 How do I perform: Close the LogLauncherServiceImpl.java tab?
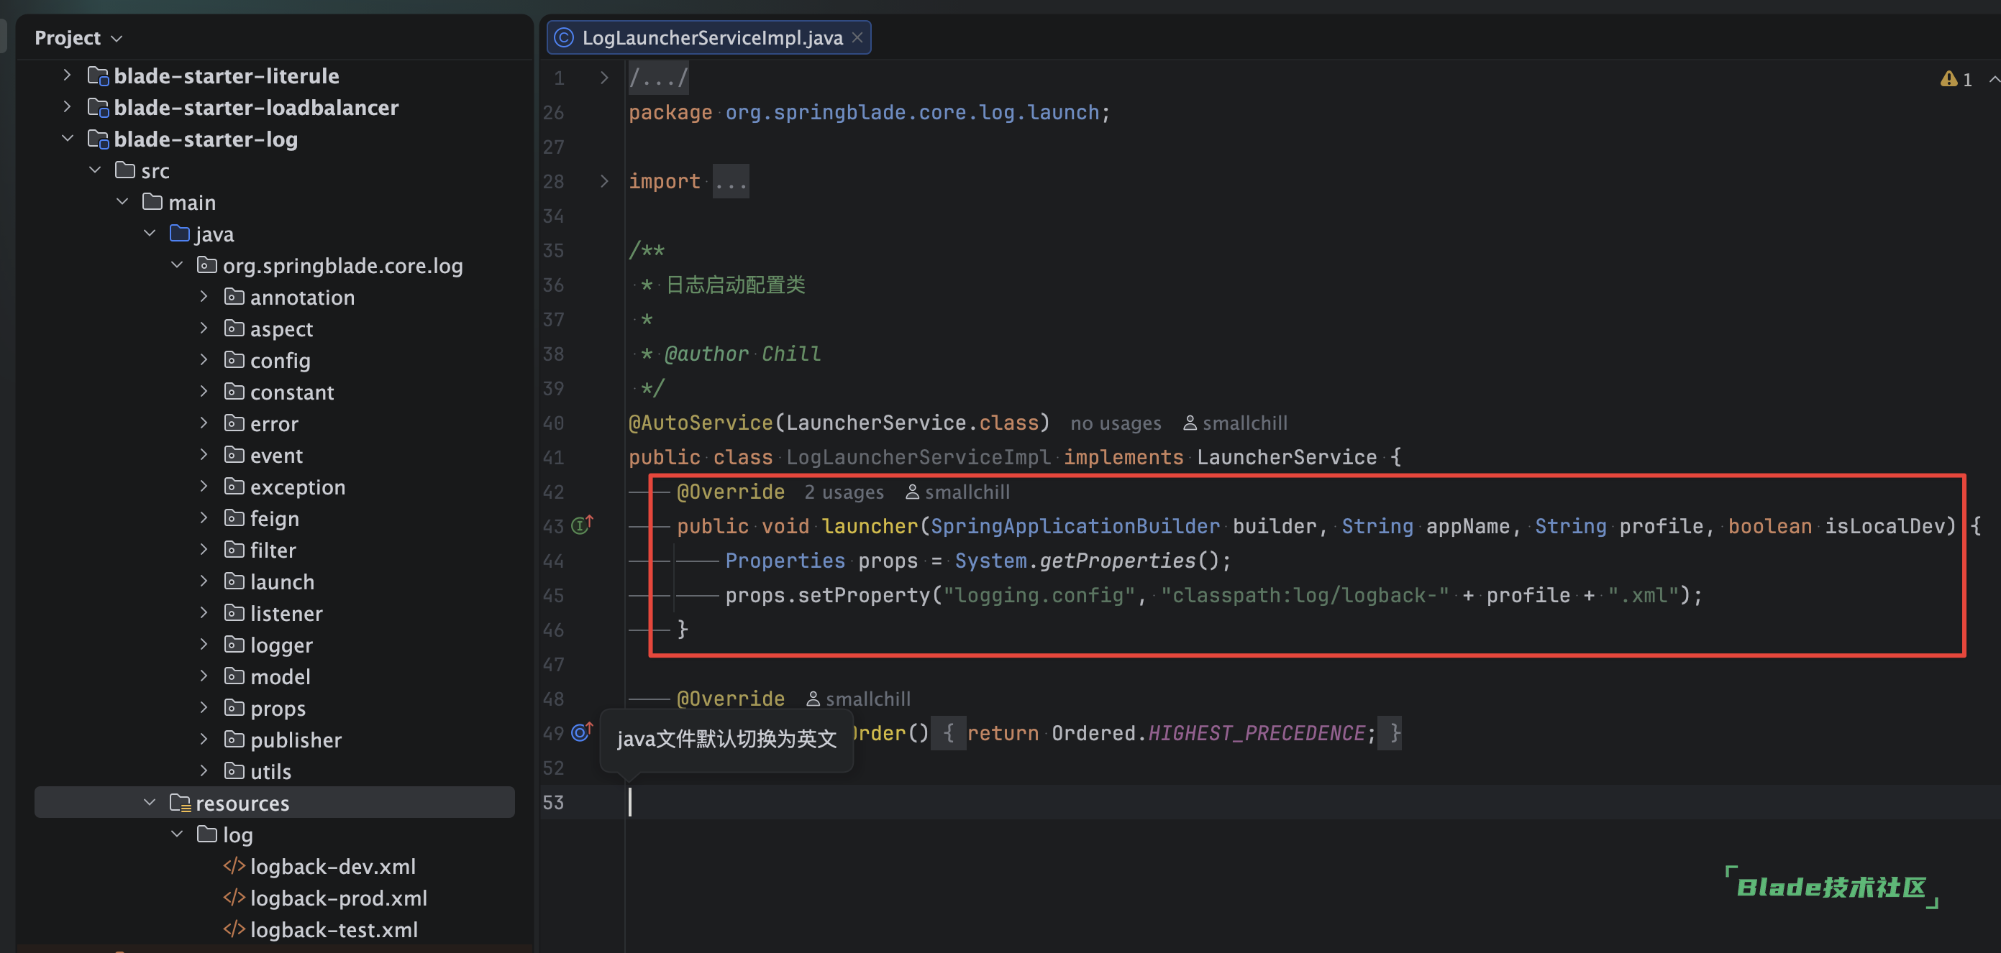pos(857,37)
